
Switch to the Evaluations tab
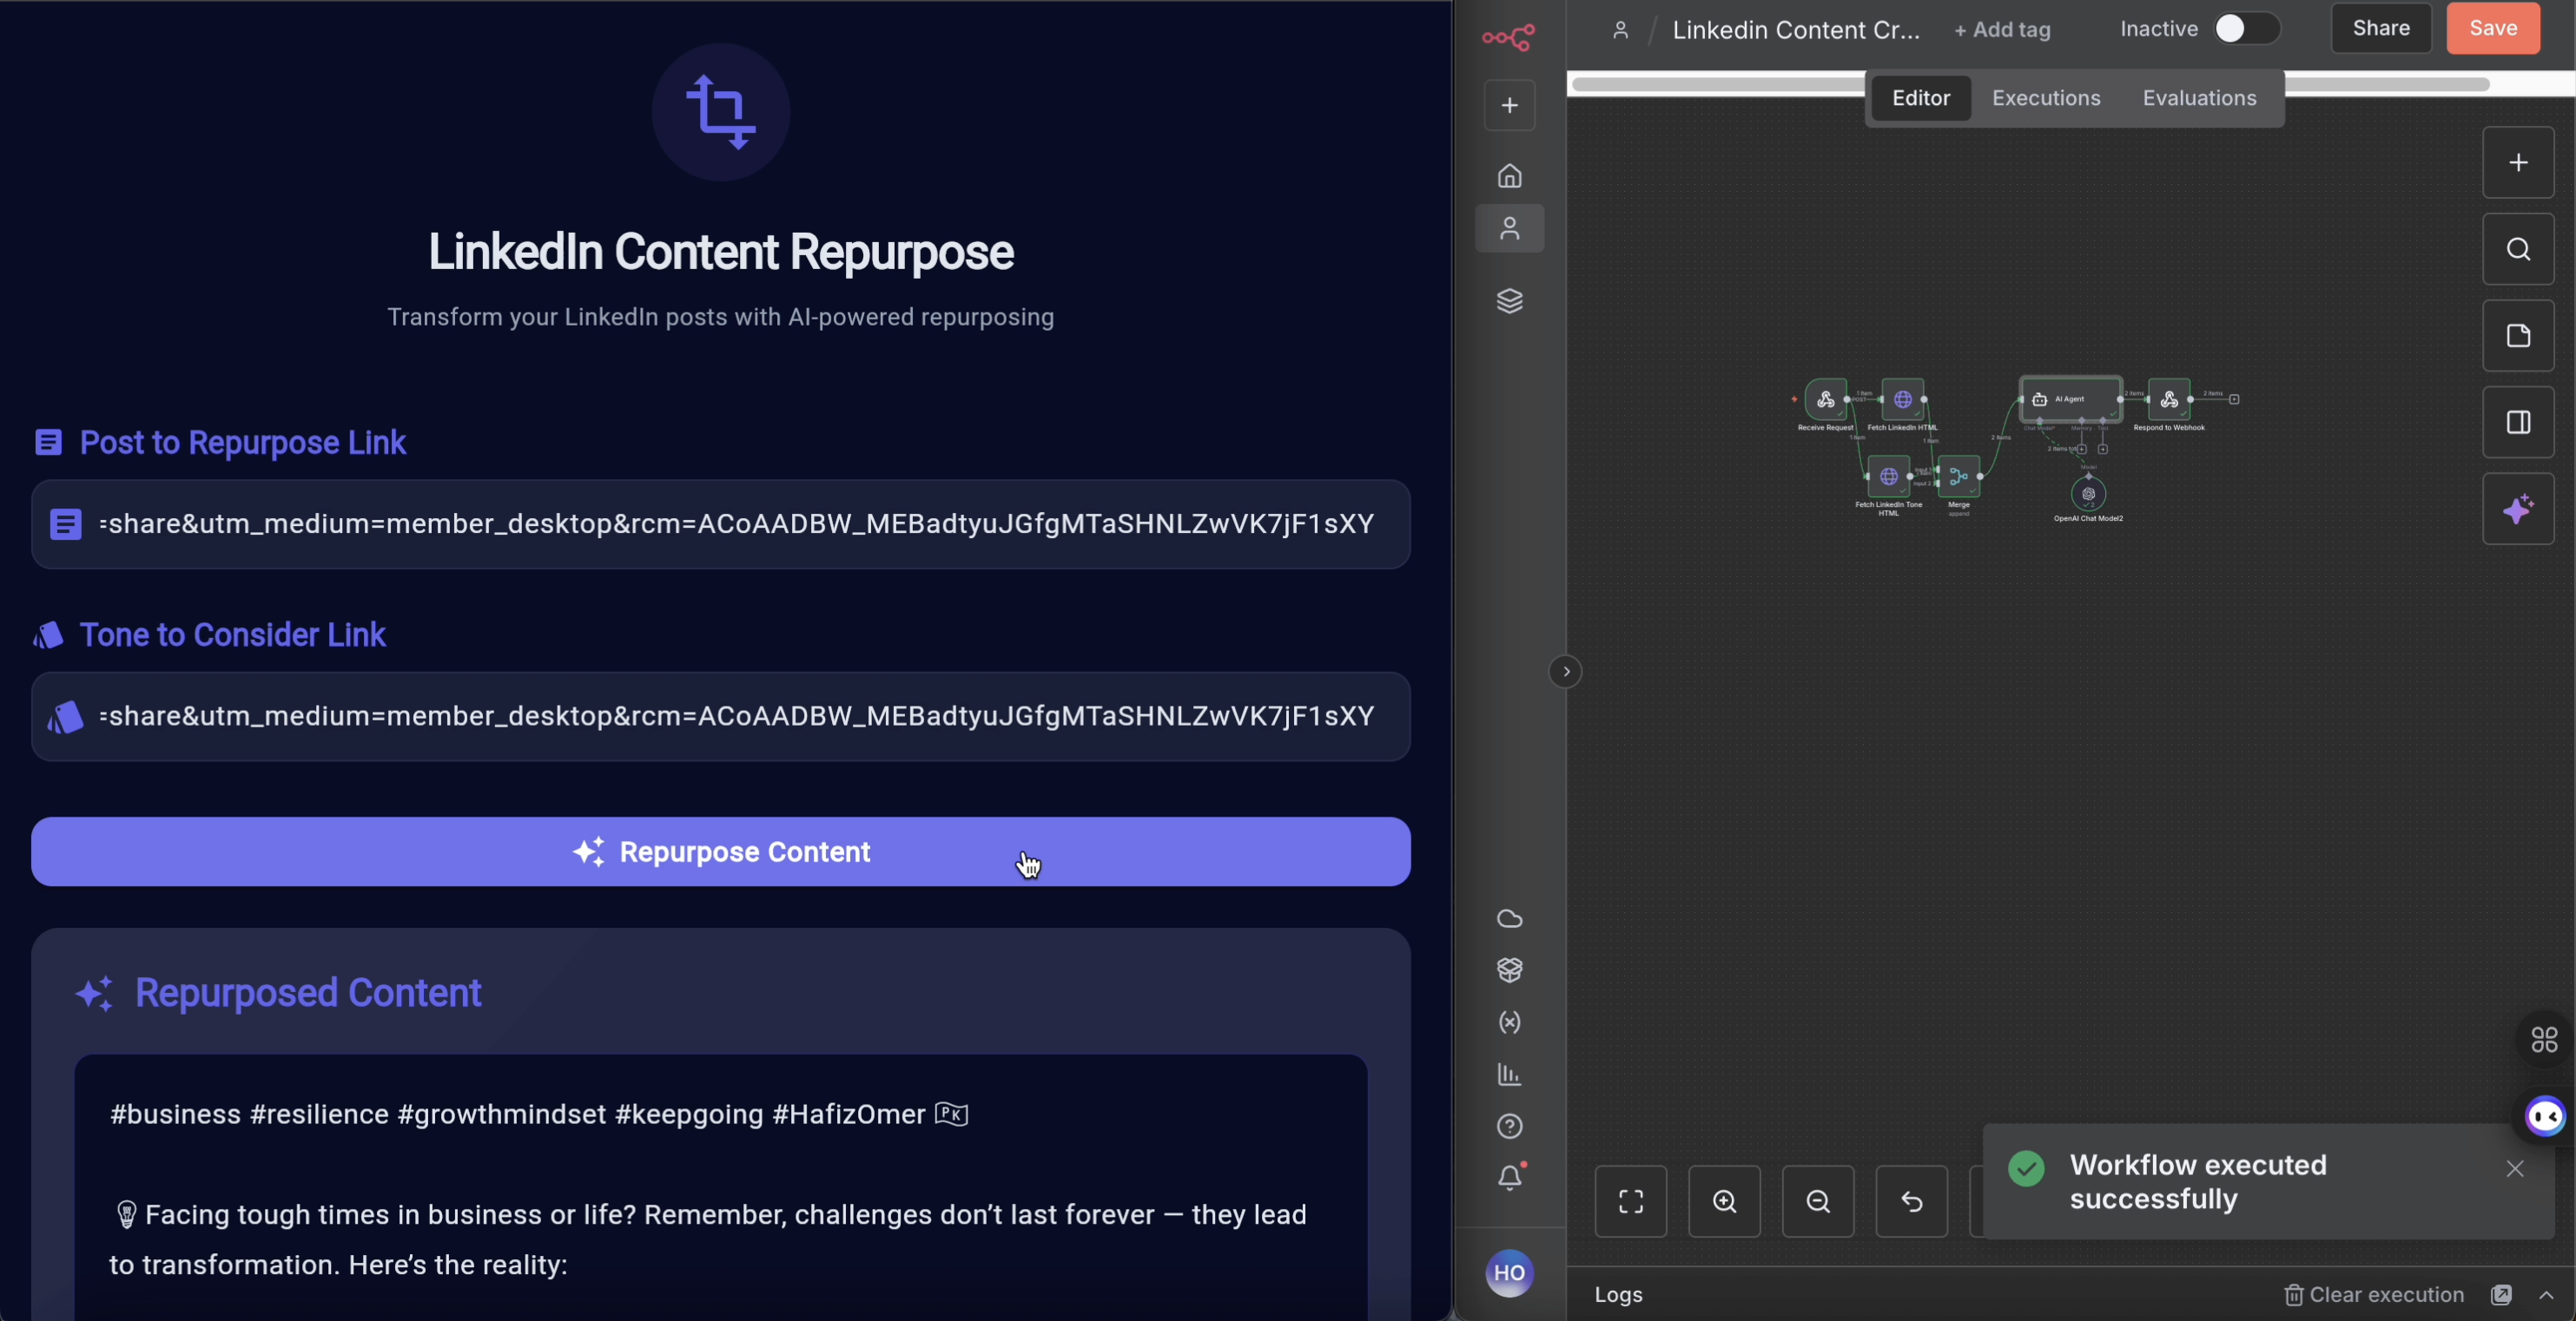coord(2198,98)
